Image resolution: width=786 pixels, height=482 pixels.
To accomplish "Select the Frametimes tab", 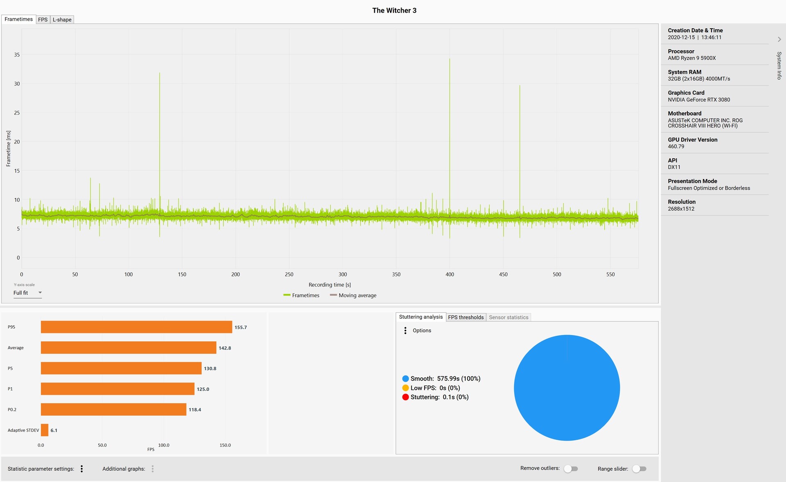I will pos(18,19).
